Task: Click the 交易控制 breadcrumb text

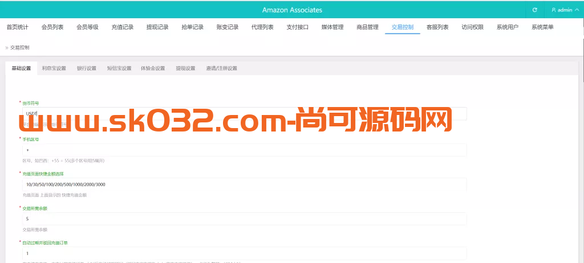Action: coord(20,48)
